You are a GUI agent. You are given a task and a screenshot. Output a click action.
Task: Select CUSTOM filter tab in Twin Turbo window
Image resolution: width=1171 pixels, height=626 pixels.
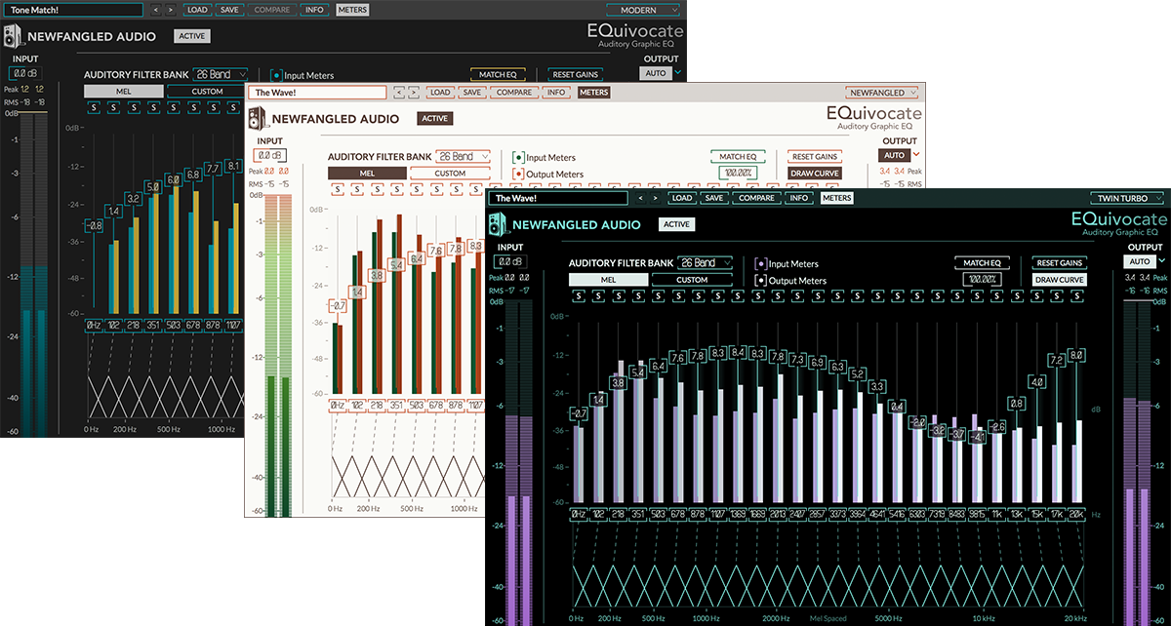coord(692,280)
